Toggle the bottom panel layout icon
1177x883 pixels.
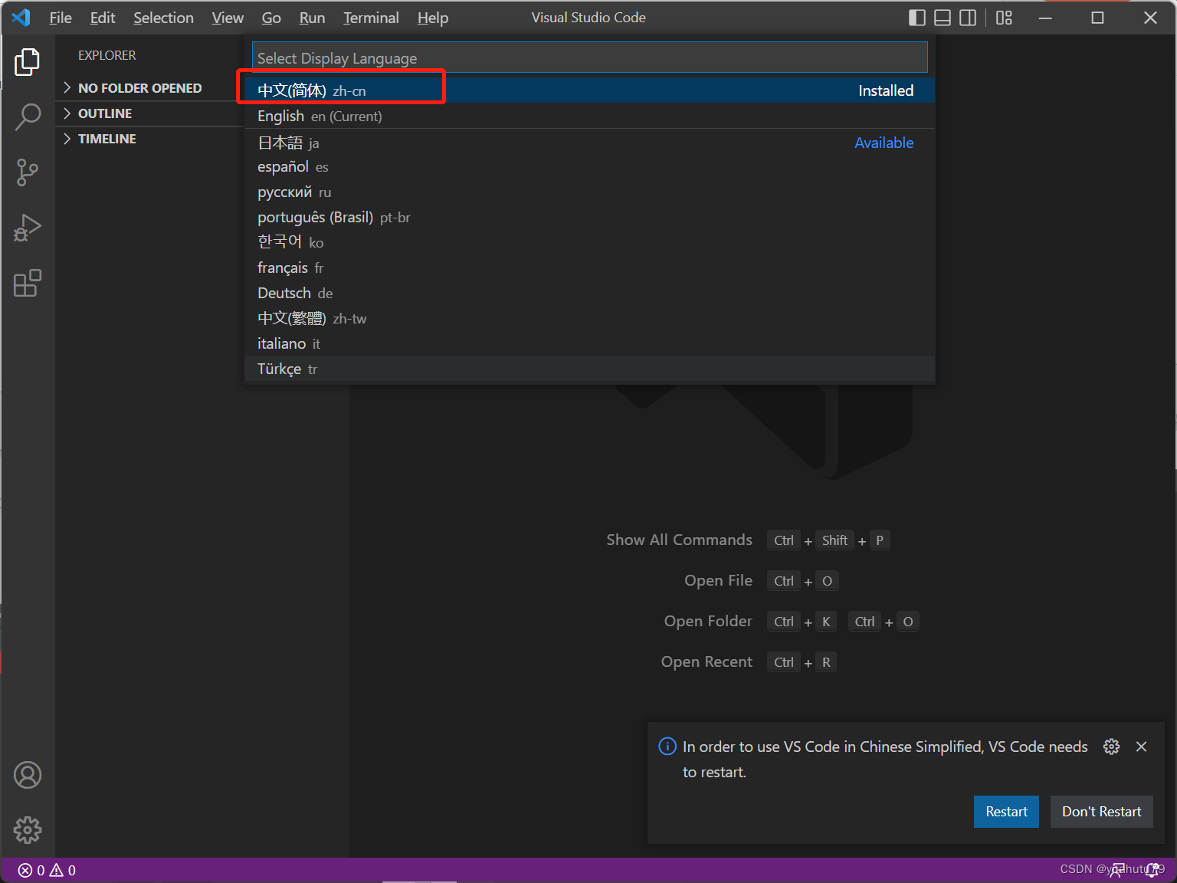(943, 18)
